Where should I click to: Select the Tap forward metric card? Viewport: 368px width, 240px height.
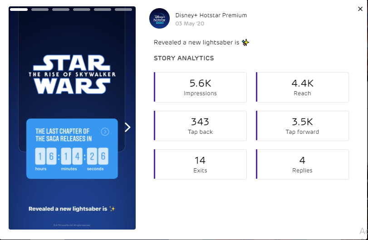point(302,126)
